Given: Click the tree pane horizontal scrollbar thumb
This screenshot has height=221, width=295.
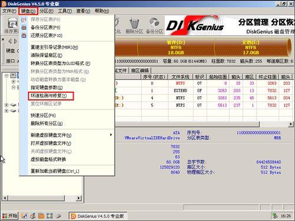Looking at the screenshot, I should [x=37, y=198].
